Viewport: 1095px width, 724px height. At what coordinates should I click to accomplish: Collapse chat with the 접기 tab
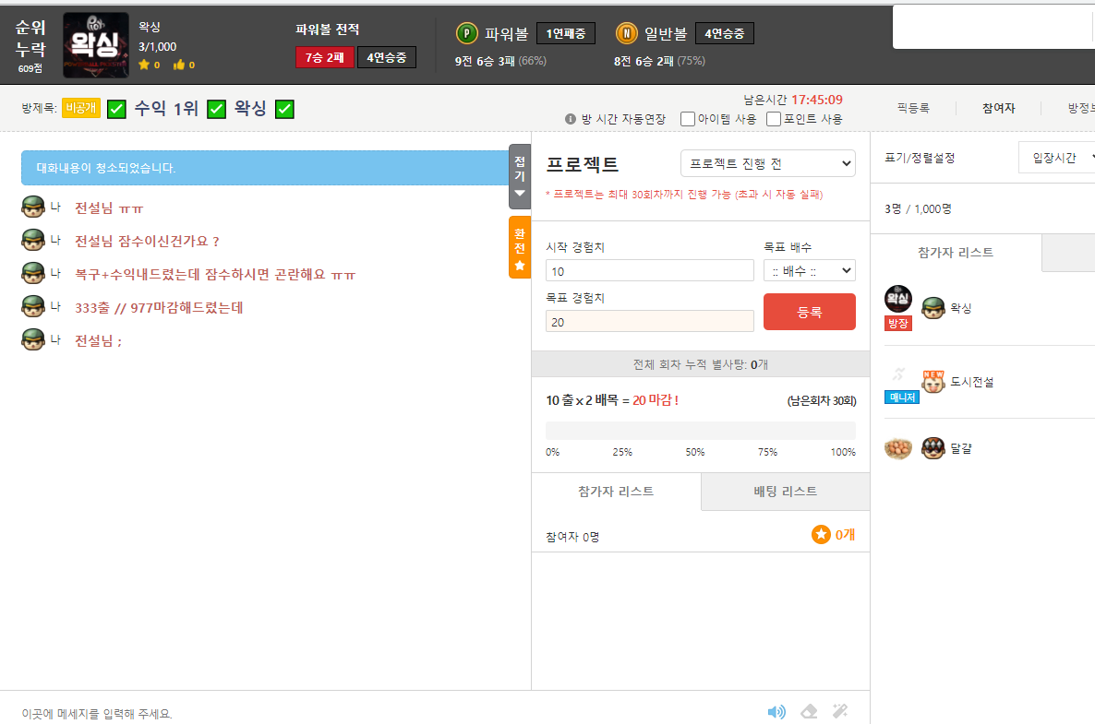tap(520, 176)
